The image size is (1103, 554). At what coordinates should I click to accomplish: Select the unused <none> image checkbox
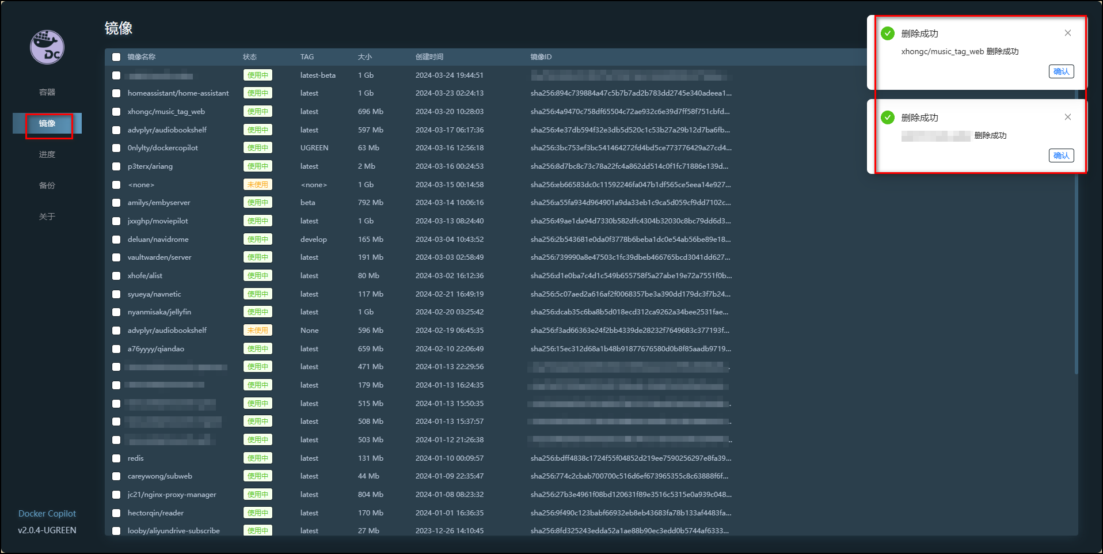pos(116,185)
